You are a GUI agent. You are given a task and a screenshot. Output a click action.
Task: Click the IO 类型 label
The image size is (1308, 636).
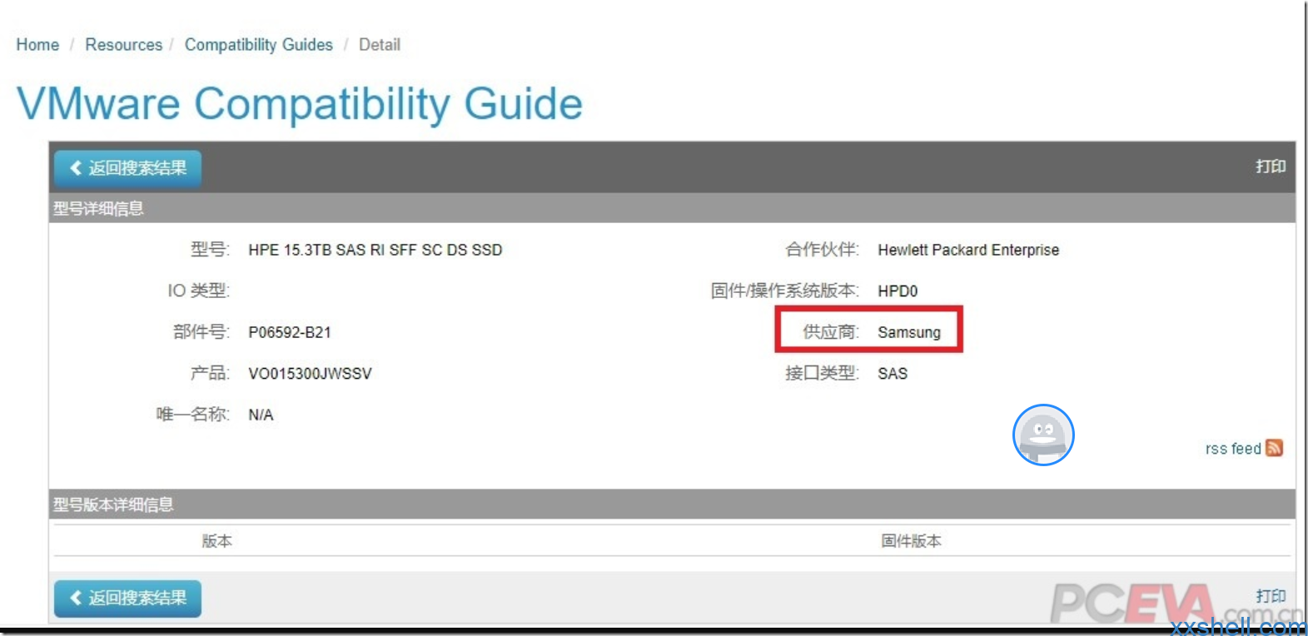pyautogui.click(x=198, y=291)
